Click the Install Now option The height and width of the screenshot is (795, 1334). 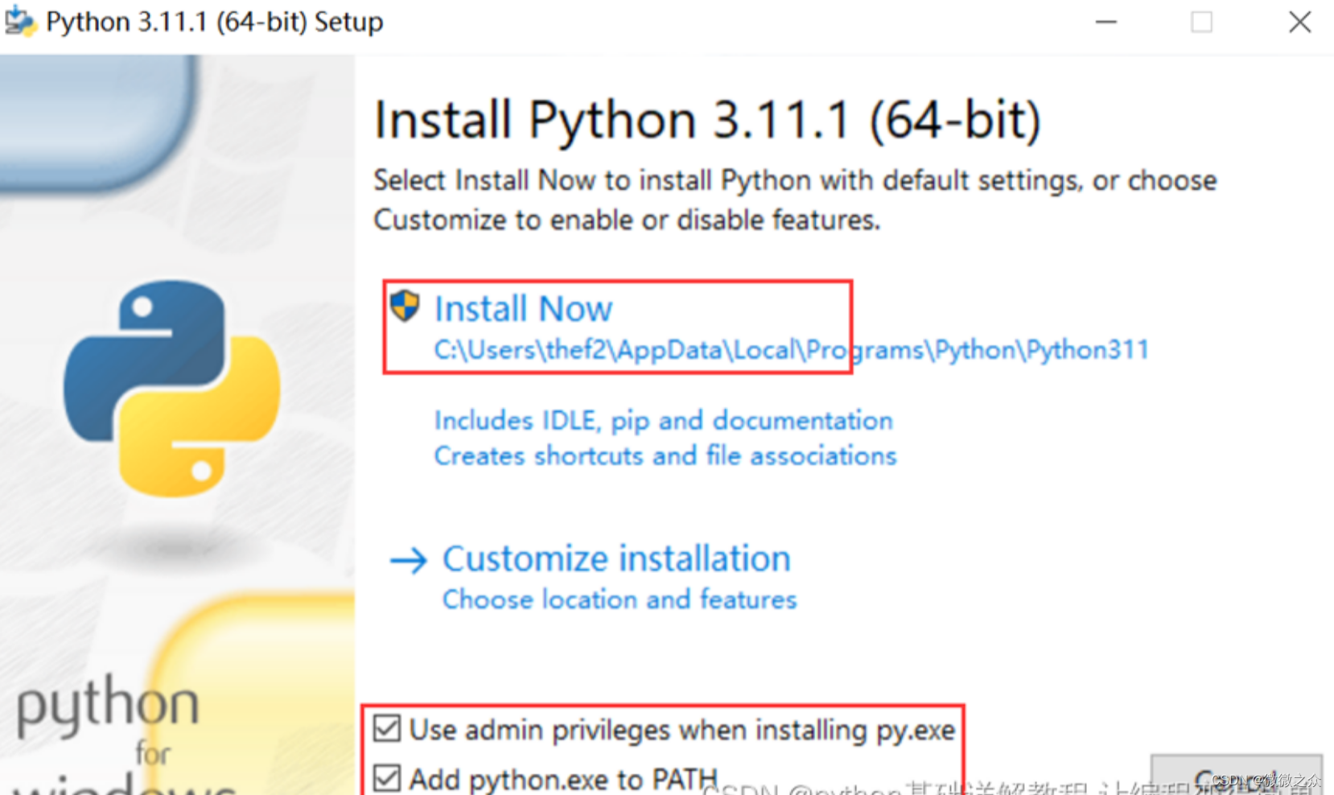pos(524,309)
